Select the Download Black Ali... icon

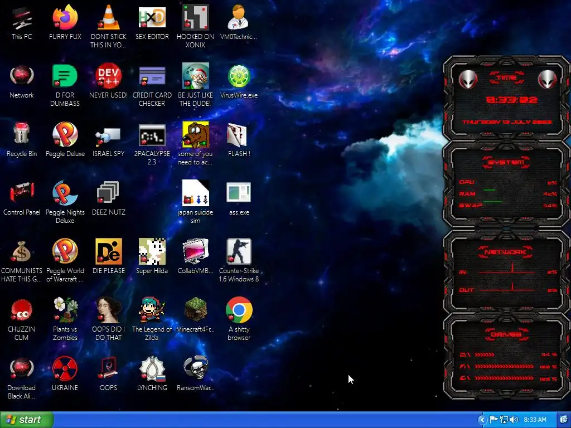coord(22,368)
